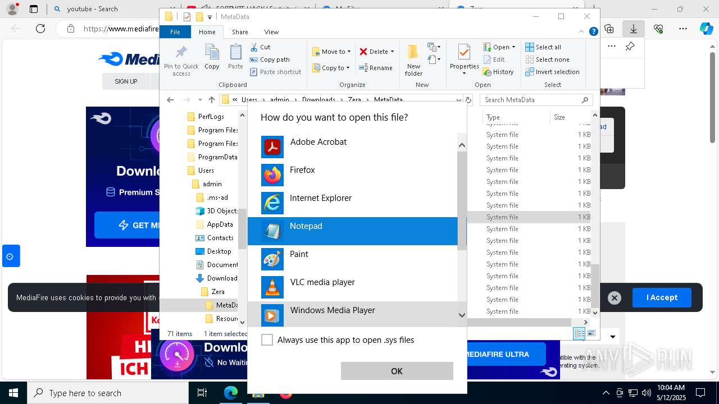The height and width of the screenshot is (404, 719).
Task: Choose Windows Media Player option
Action: (x=353, y=314)
